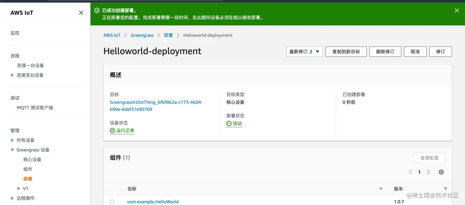Sort components by version column arrow
The height and width of the screenshot is (205, 465).
445,189
